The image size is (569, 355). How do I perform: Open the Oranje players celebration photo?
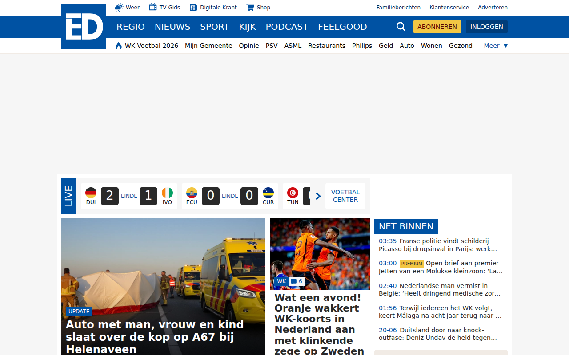320,254
